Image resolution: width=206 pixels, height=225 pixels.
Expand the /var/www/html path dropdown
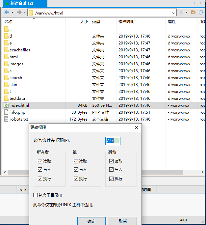(x=174, y=13)
